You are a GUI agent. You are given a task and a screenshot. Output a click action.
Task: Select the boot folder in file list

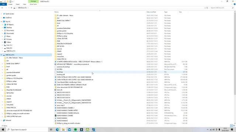59,23
